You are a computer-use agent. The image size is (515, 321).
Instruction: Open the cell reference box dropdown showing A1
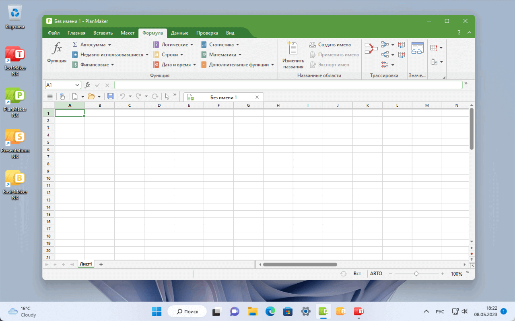tap(77, 85)
